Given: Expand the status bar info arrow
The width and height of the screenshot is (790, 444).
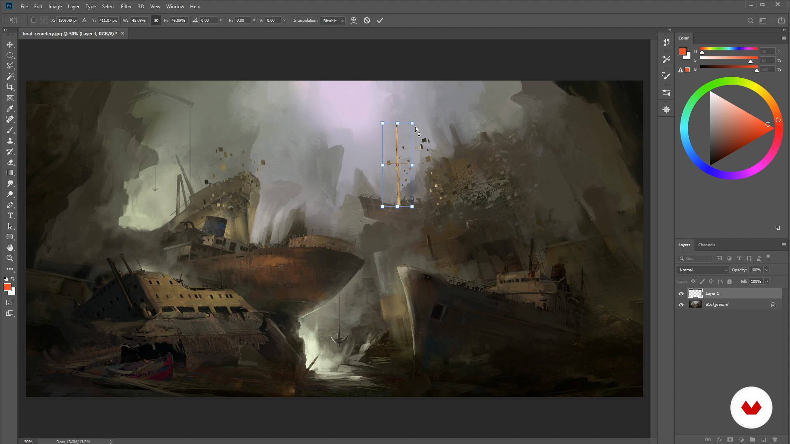Looking at the screenshot, I should [x=111, y=442].
